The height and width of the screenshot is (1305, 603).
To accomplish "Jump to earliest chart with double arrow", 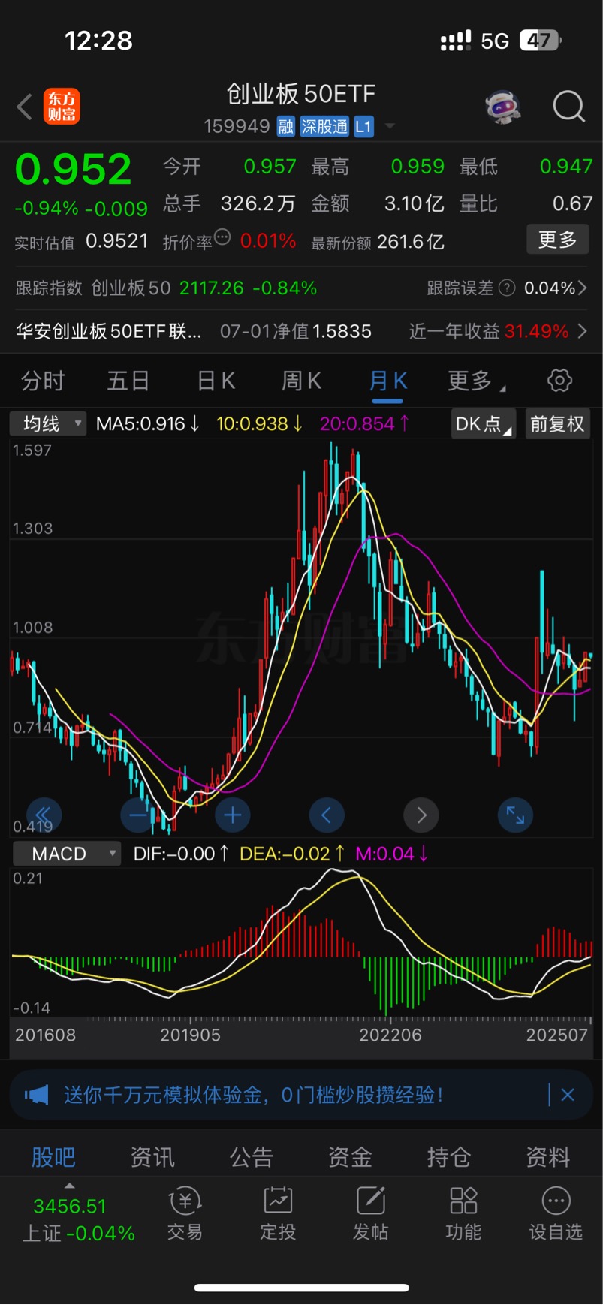I will 44,815.
